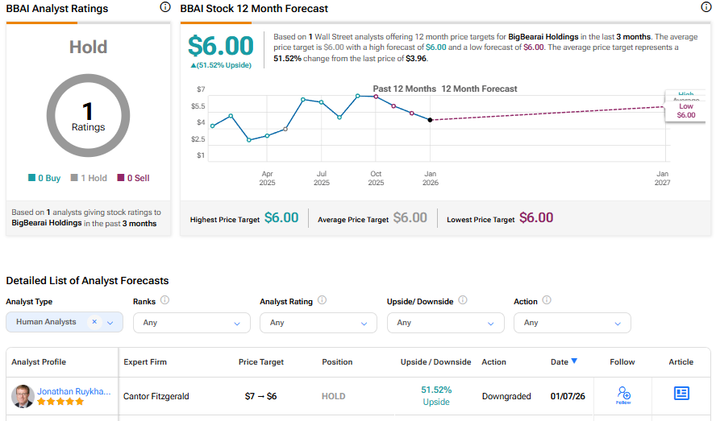The height and width of the screenshot is (421, 716).
Task: Open the Cantor Fitzgerald article icon
Action: pos(681,393)
